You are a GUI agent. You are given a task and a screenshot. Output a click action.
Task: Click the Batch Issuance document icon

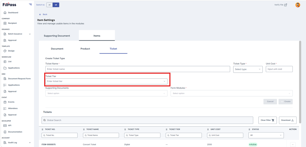click(x=5, y=34)
